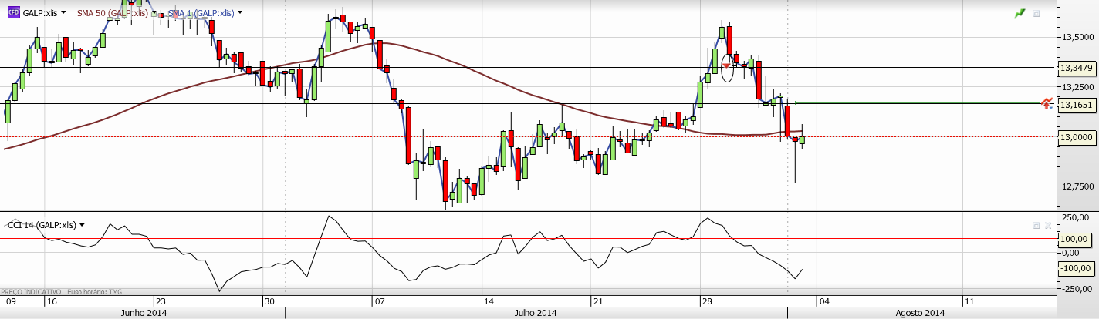Click the SMA 50 (GALP:xlis) label
Viewport: 1099px width, 319px height.
[113, 13]
